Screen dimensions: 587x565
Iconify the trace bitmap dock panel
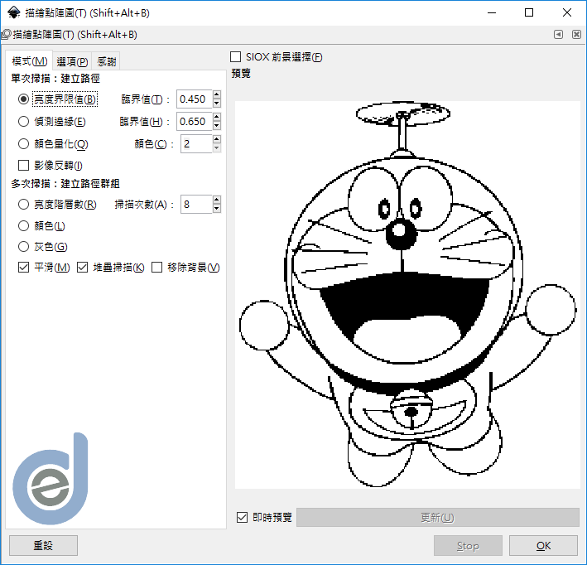[x=558, y=35]
